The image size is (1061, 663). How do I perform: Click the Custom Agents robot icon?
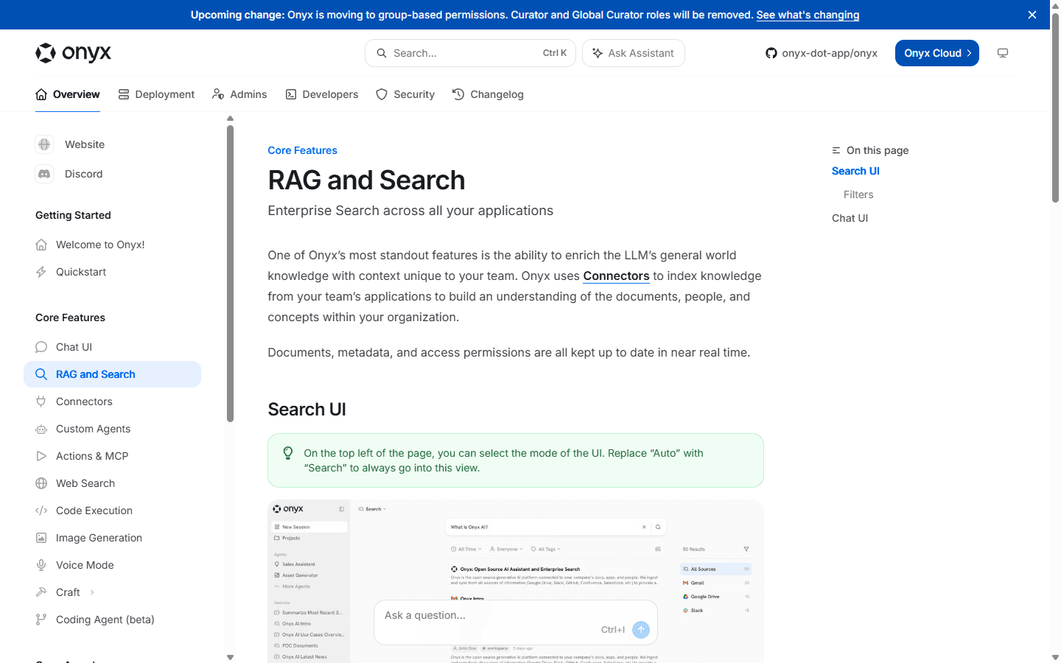(41, 429)
